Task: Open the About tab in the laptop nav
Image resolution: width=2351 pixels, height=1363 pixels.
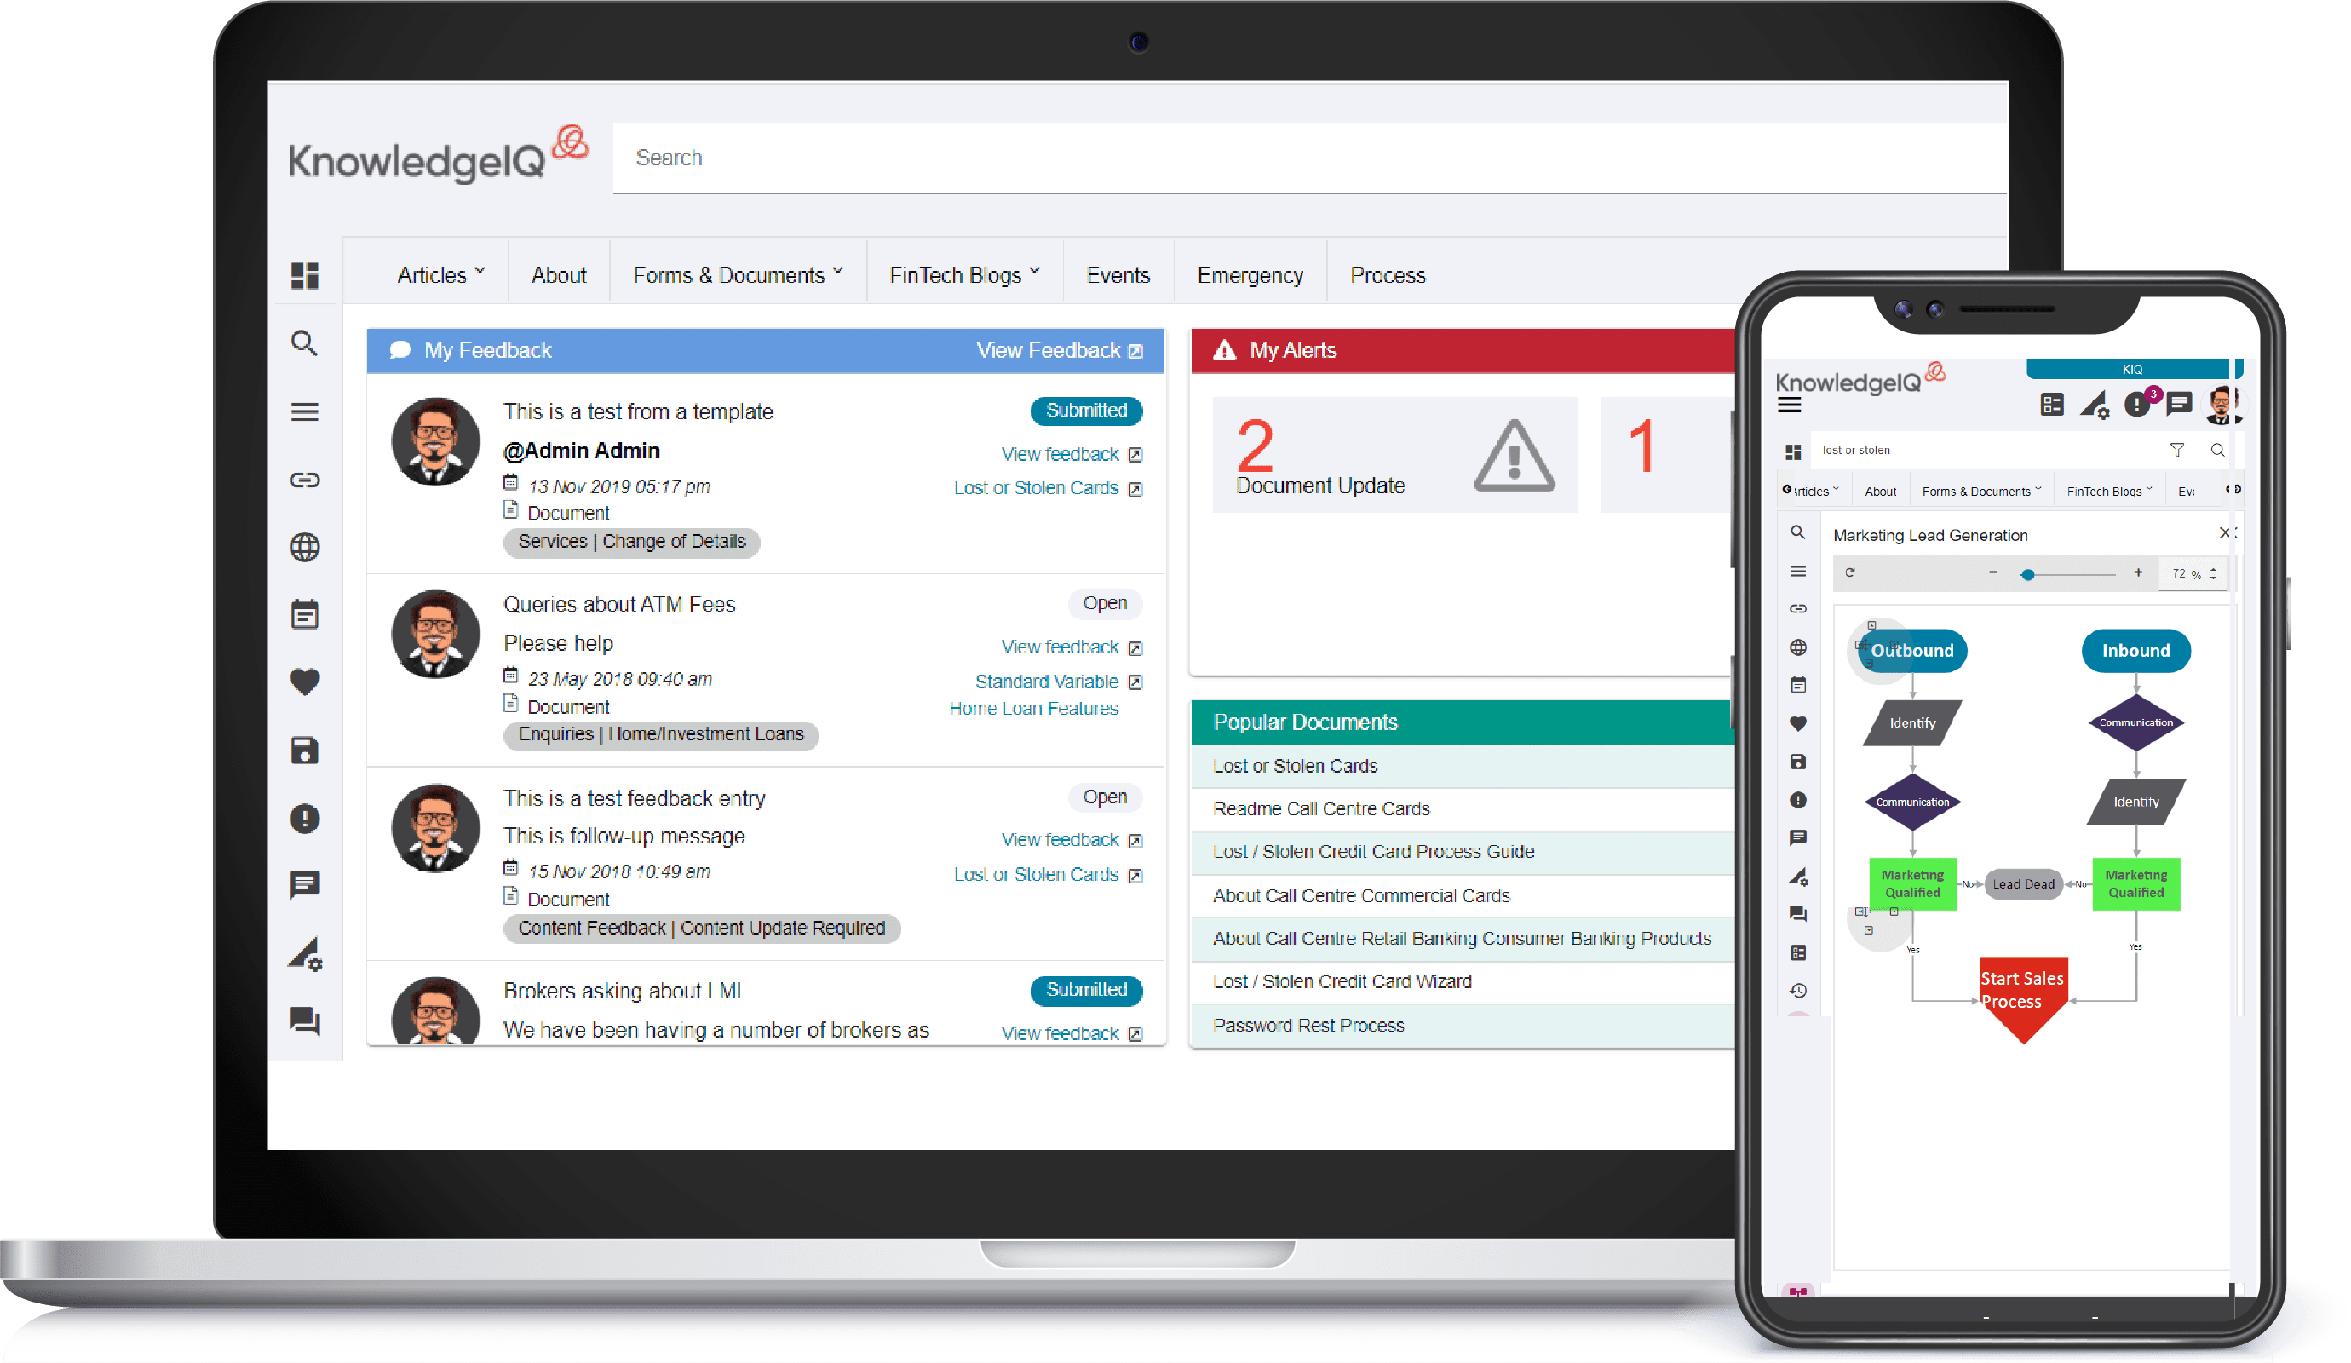Action: coord(559,275)
